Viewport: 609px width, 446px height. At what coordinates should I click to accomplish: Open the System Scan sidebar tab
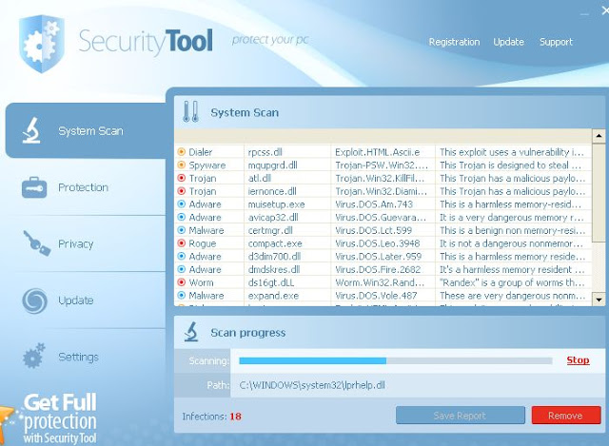pyautogui.click(x=87, y=130)
